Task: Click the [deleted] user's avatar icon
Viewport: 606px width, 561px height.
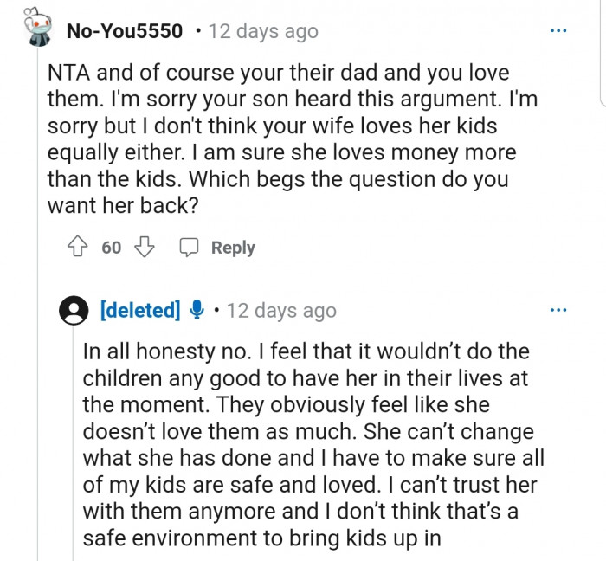Action: point(75,310)
